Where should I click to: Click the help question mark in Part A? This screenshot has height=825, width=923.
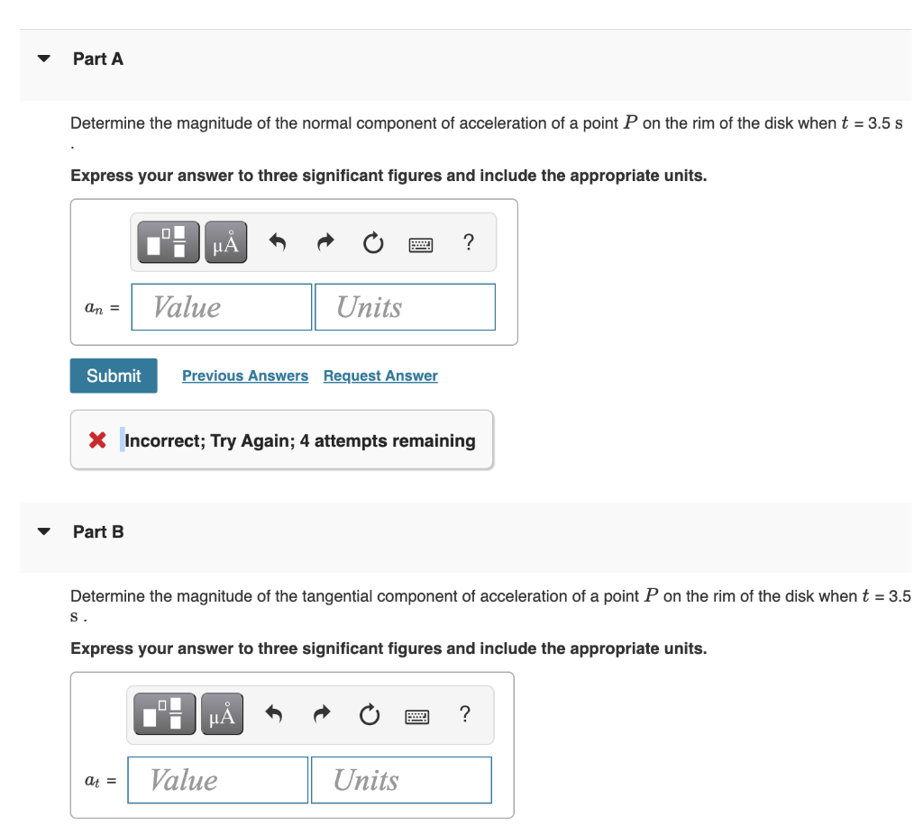[x=469, y=241]
